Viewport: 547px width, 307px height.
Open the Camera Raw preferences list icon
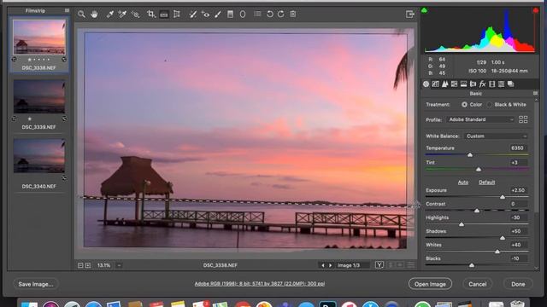(x=257, y=14)
